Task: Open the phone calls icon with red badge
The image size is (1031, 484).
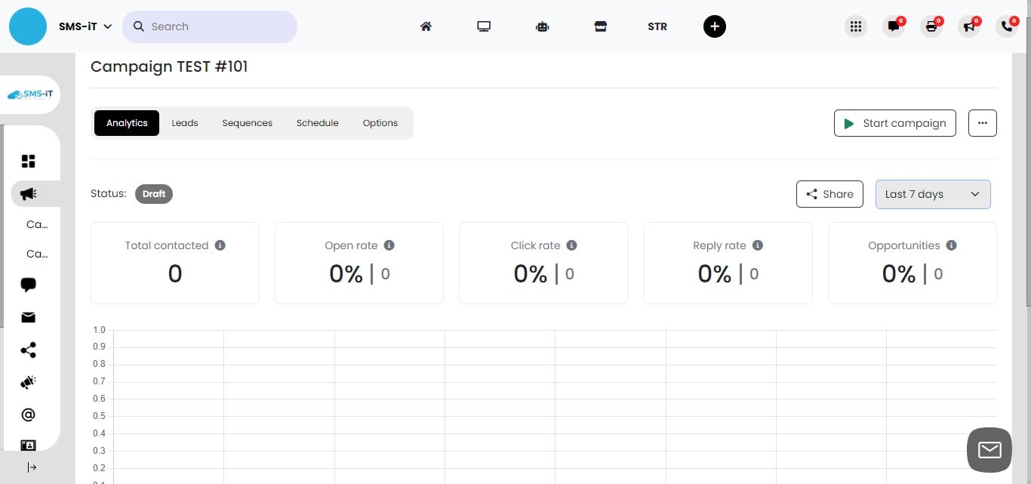Action: (1007, 26)
